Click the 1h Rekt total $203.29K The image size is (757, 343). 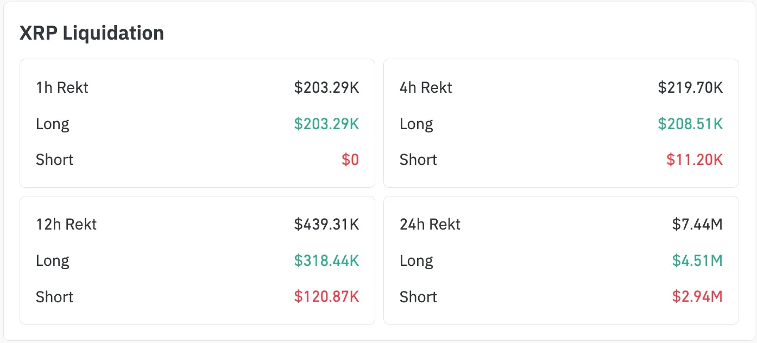coord(326,87)
